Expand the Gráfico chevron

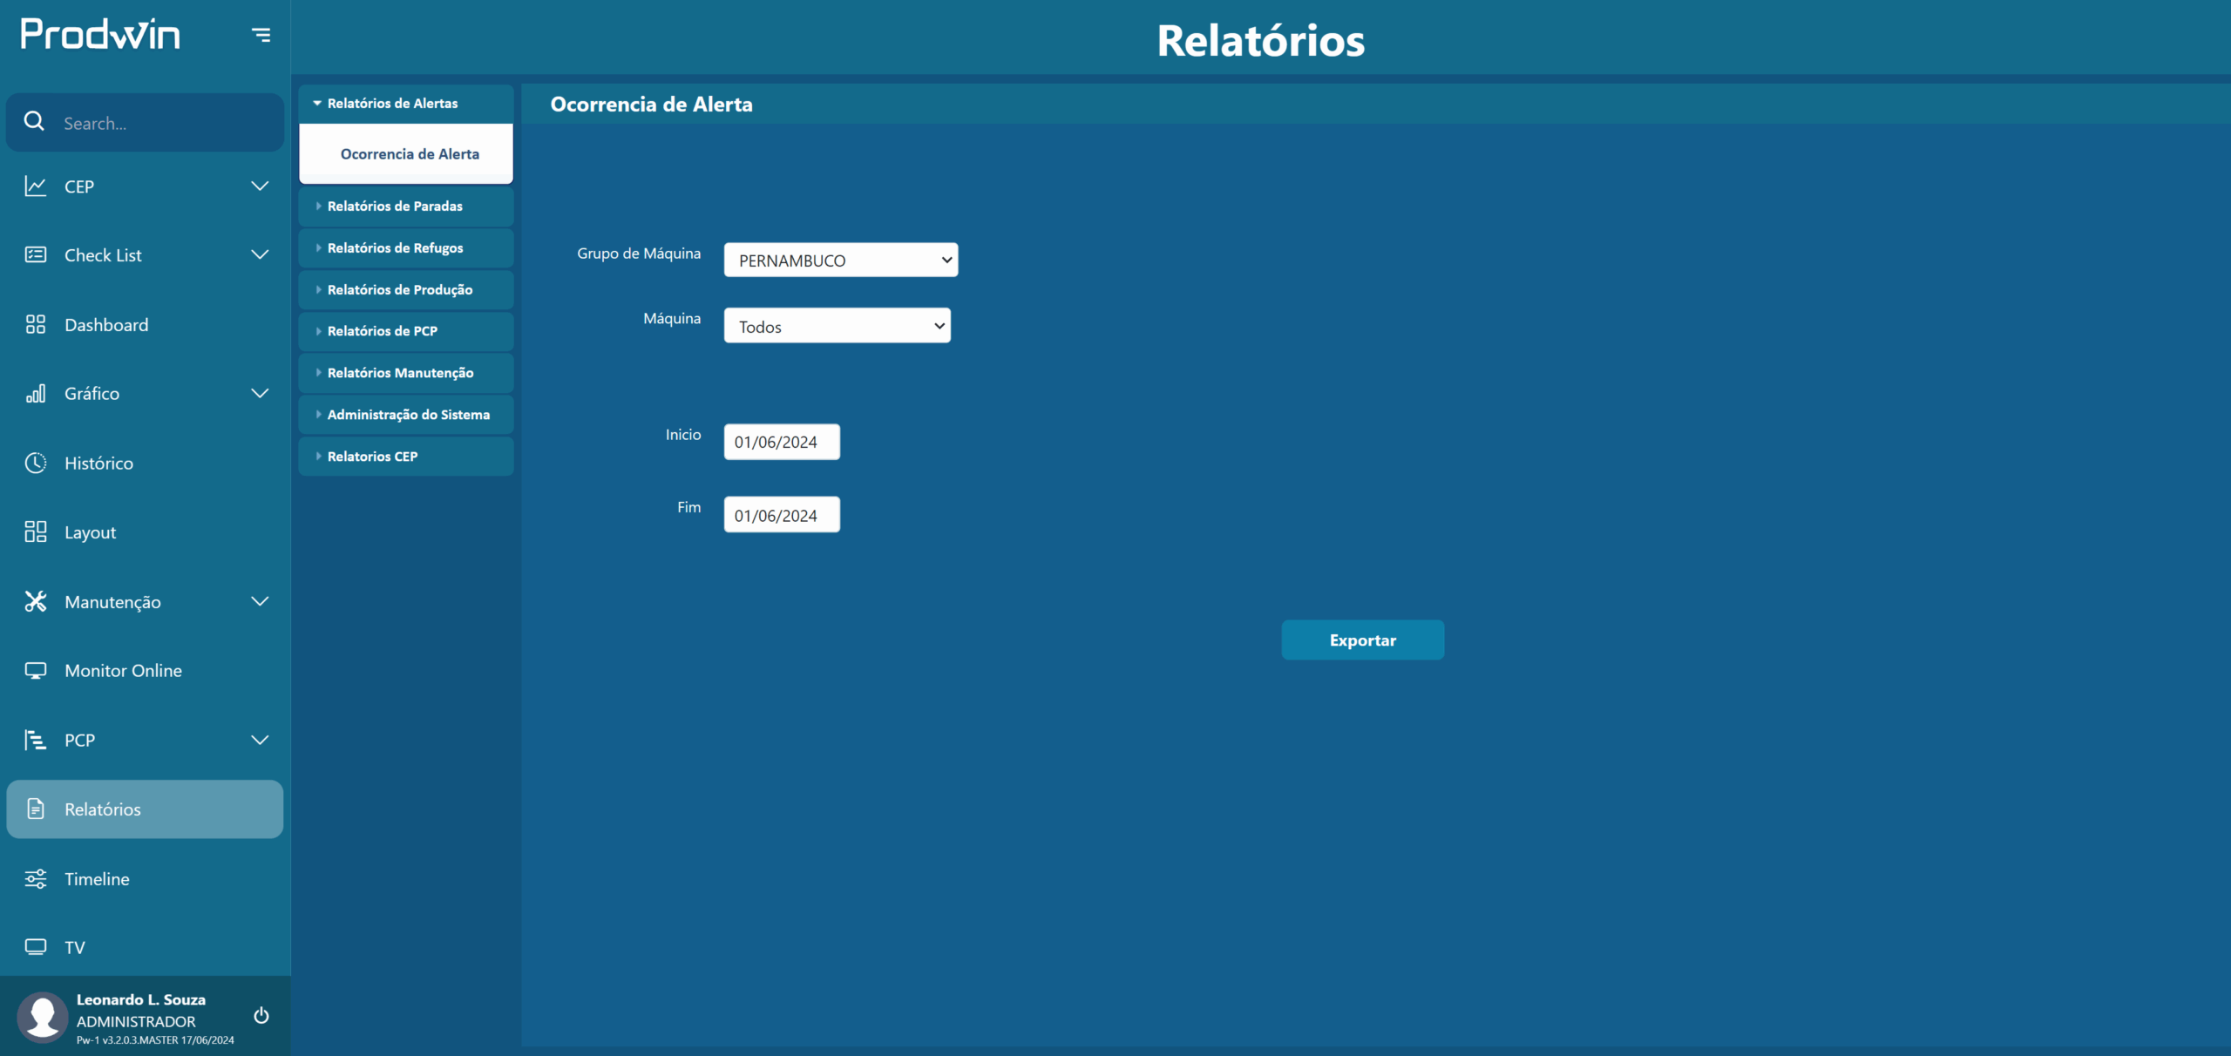tap(260, 394)
